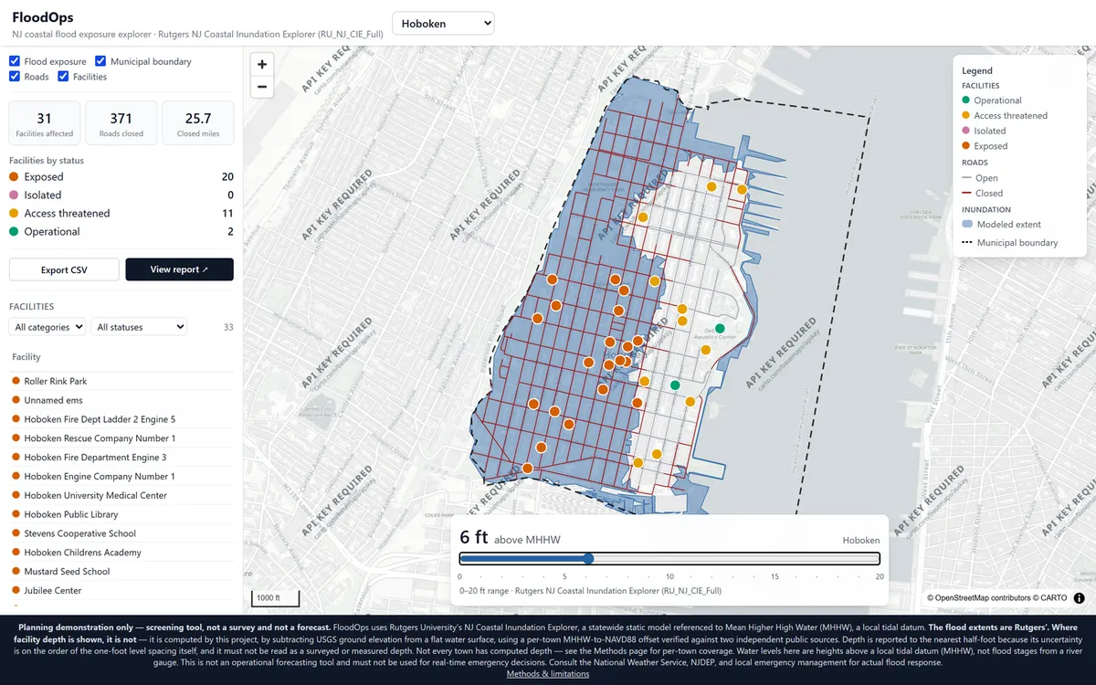
Task: Click the orange status dot beside Roller Rink Park
Action: click(x=16, y=381)
